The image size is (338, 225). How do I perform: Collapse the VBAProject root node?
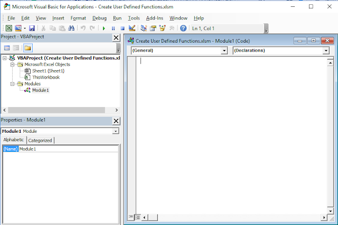(x=5, y=58)
